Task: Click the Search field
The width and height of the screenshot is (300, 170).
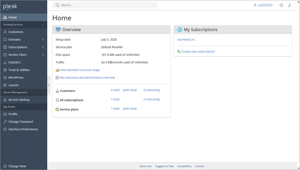Action: pyautogui.click(x=105, y=5)
